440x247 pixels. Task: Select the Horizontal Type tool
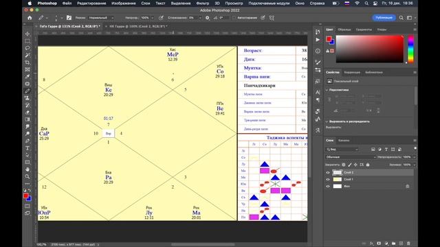coord(27,148)
